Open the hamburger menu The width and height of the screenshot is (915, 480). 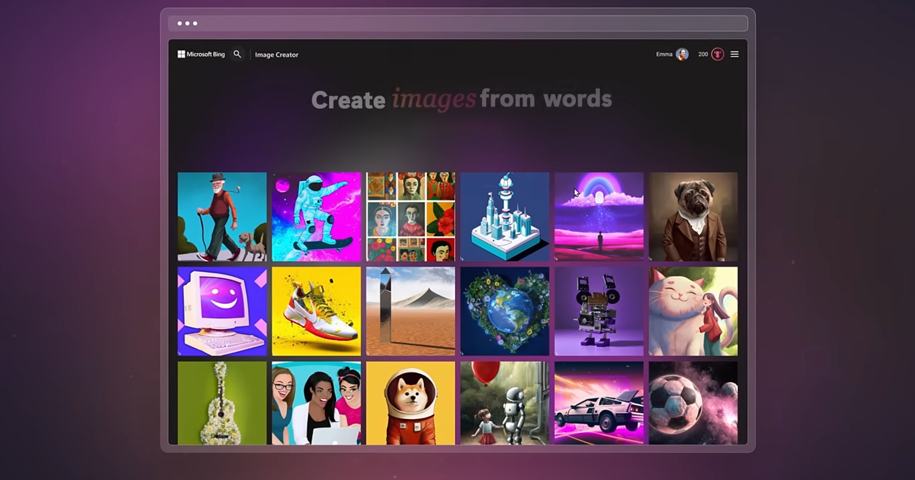coord(735,54)
